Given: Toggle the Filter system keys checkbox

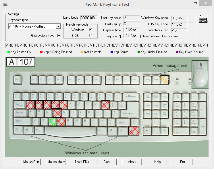Looking at the screenshot, I should (59, 35).
